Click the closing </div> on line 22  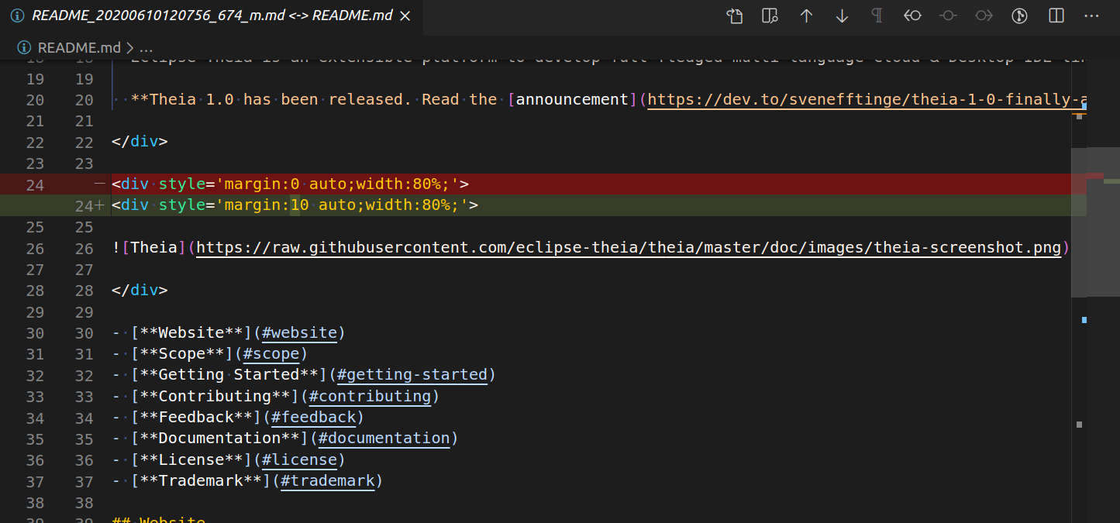coord(140,142)
